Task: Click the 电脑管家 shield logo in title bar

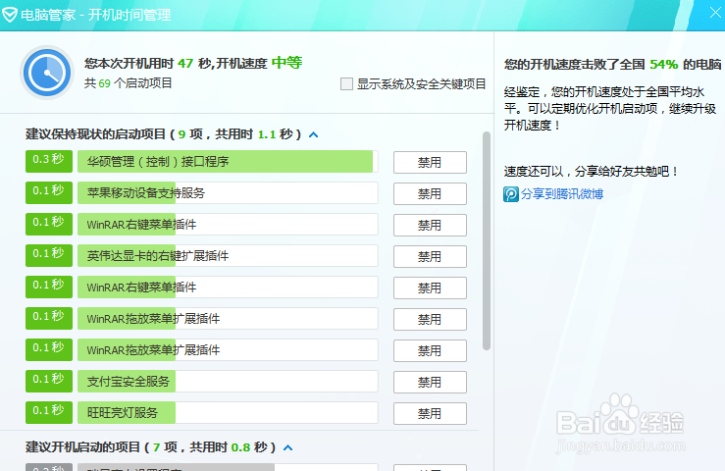Action: coord(9,15)
